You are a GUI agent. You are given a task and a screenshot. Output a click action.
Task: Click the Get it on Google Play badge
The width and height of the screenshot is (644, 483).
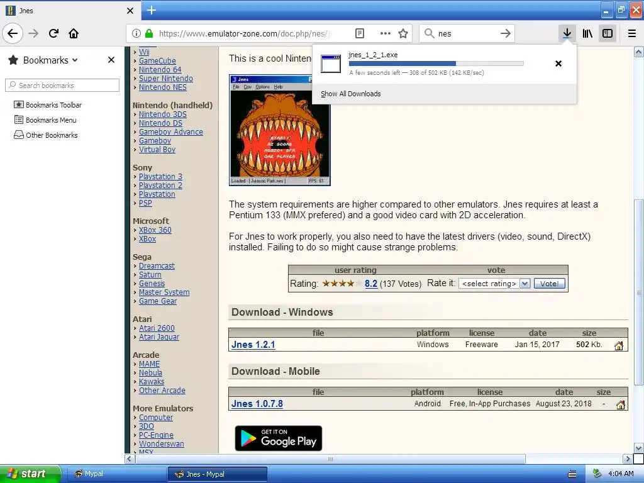pos(279,438)
